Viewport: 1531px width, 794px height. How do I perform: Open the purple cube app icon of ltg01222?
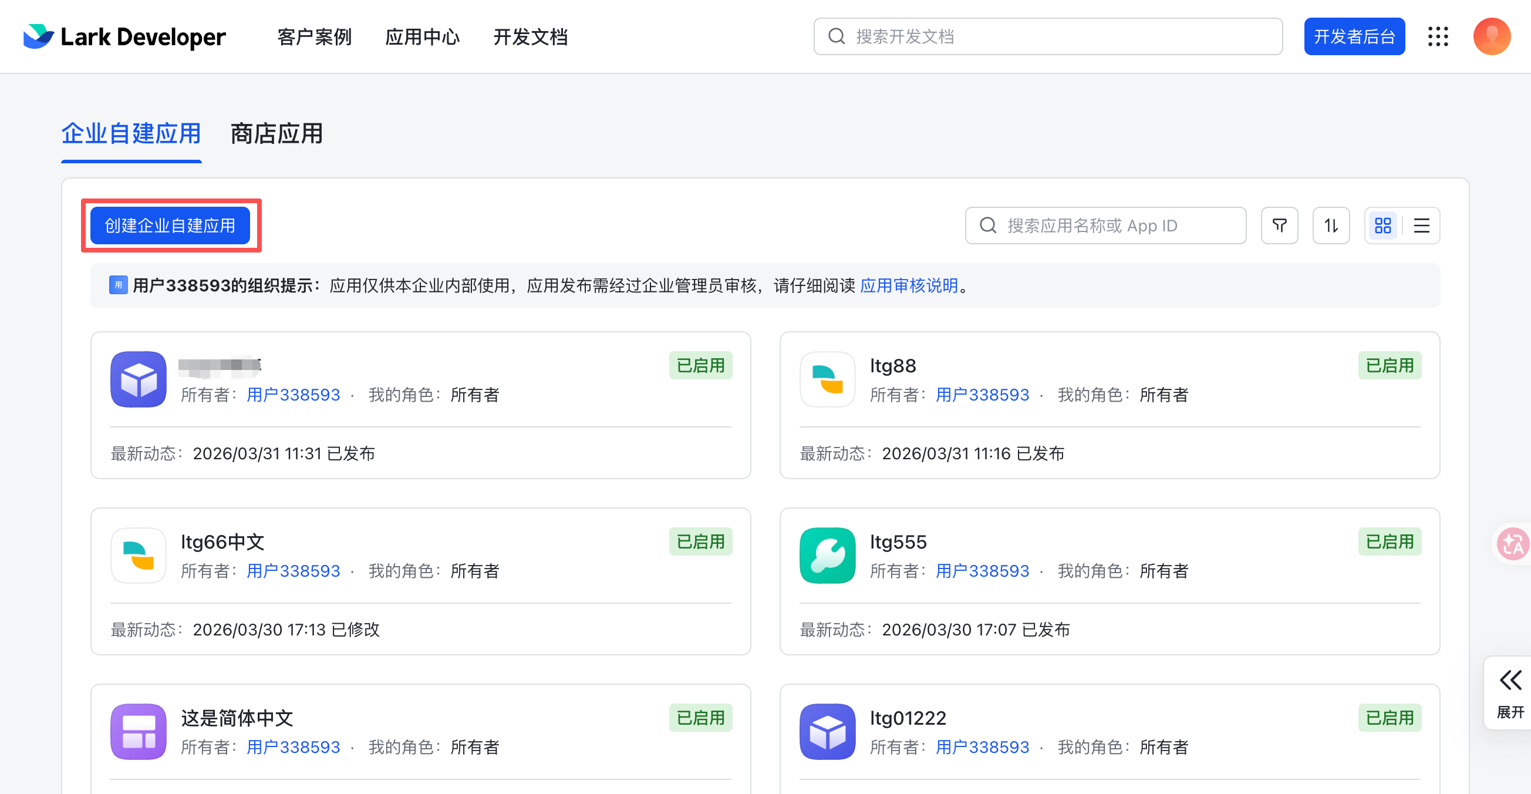(x=827, y=732)
